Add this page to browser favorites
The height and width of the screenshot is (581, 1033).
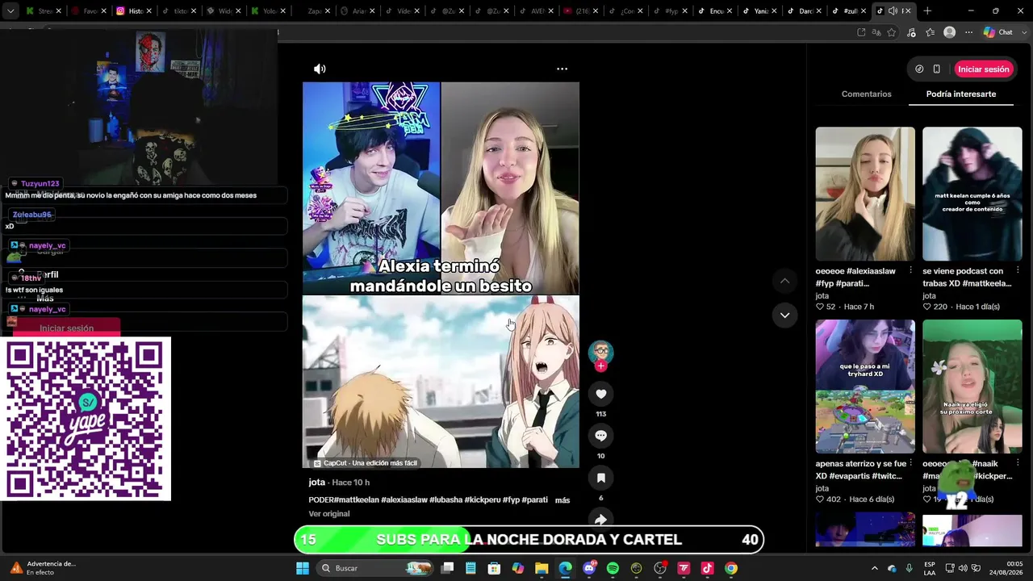pos(892,32)
